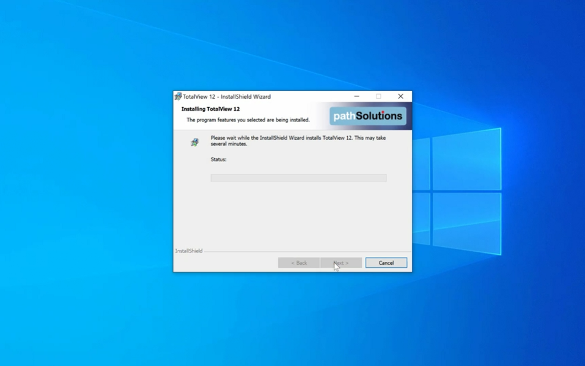Click the Status: label text
The image size is (585, 366).
[x=218, y=159]
